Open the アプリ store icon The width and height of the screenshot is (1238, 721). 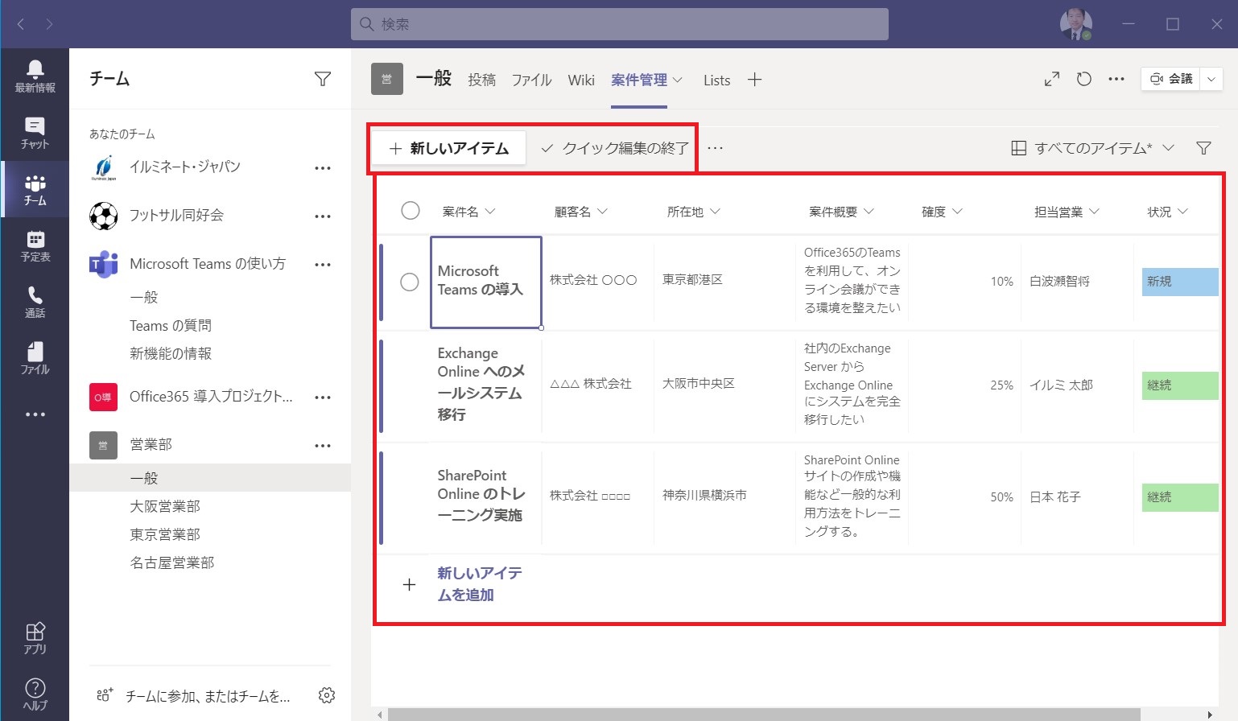point(35,638)
